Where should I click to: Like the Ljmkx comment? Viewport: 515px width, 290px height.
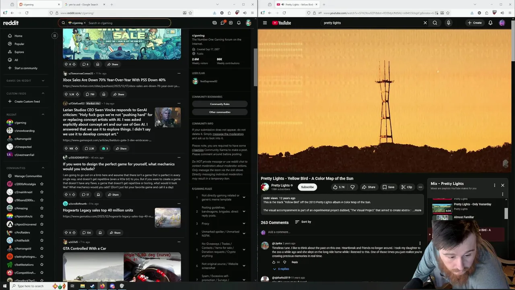coord(274,262)
